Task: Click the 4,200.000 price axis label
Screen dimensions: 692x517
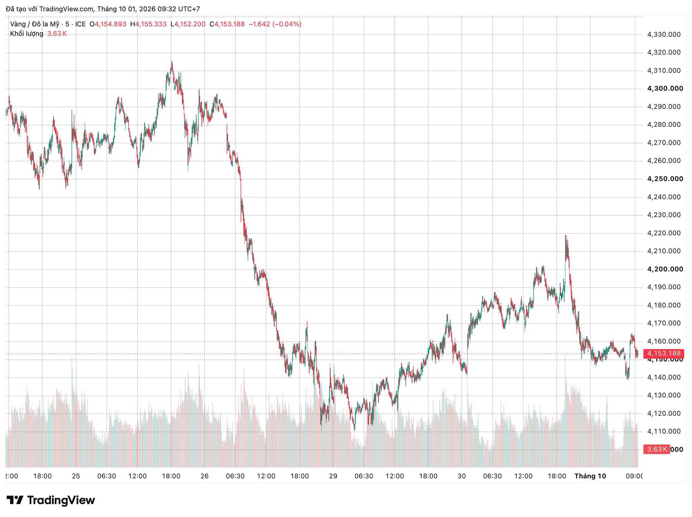Action: pos(665,269)
